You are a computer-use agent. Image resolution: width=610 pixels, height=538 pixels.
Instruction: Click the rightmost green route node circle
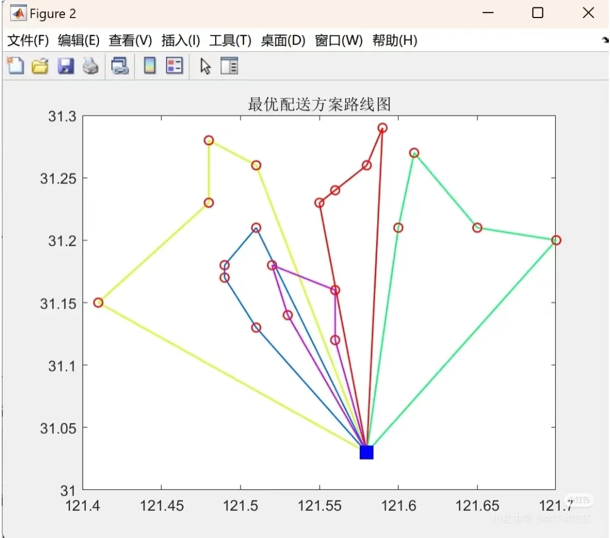coord(556,240)
